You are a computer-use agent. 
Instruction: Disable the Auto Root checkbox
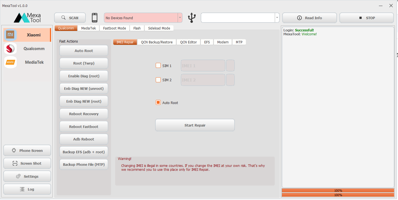158,102
